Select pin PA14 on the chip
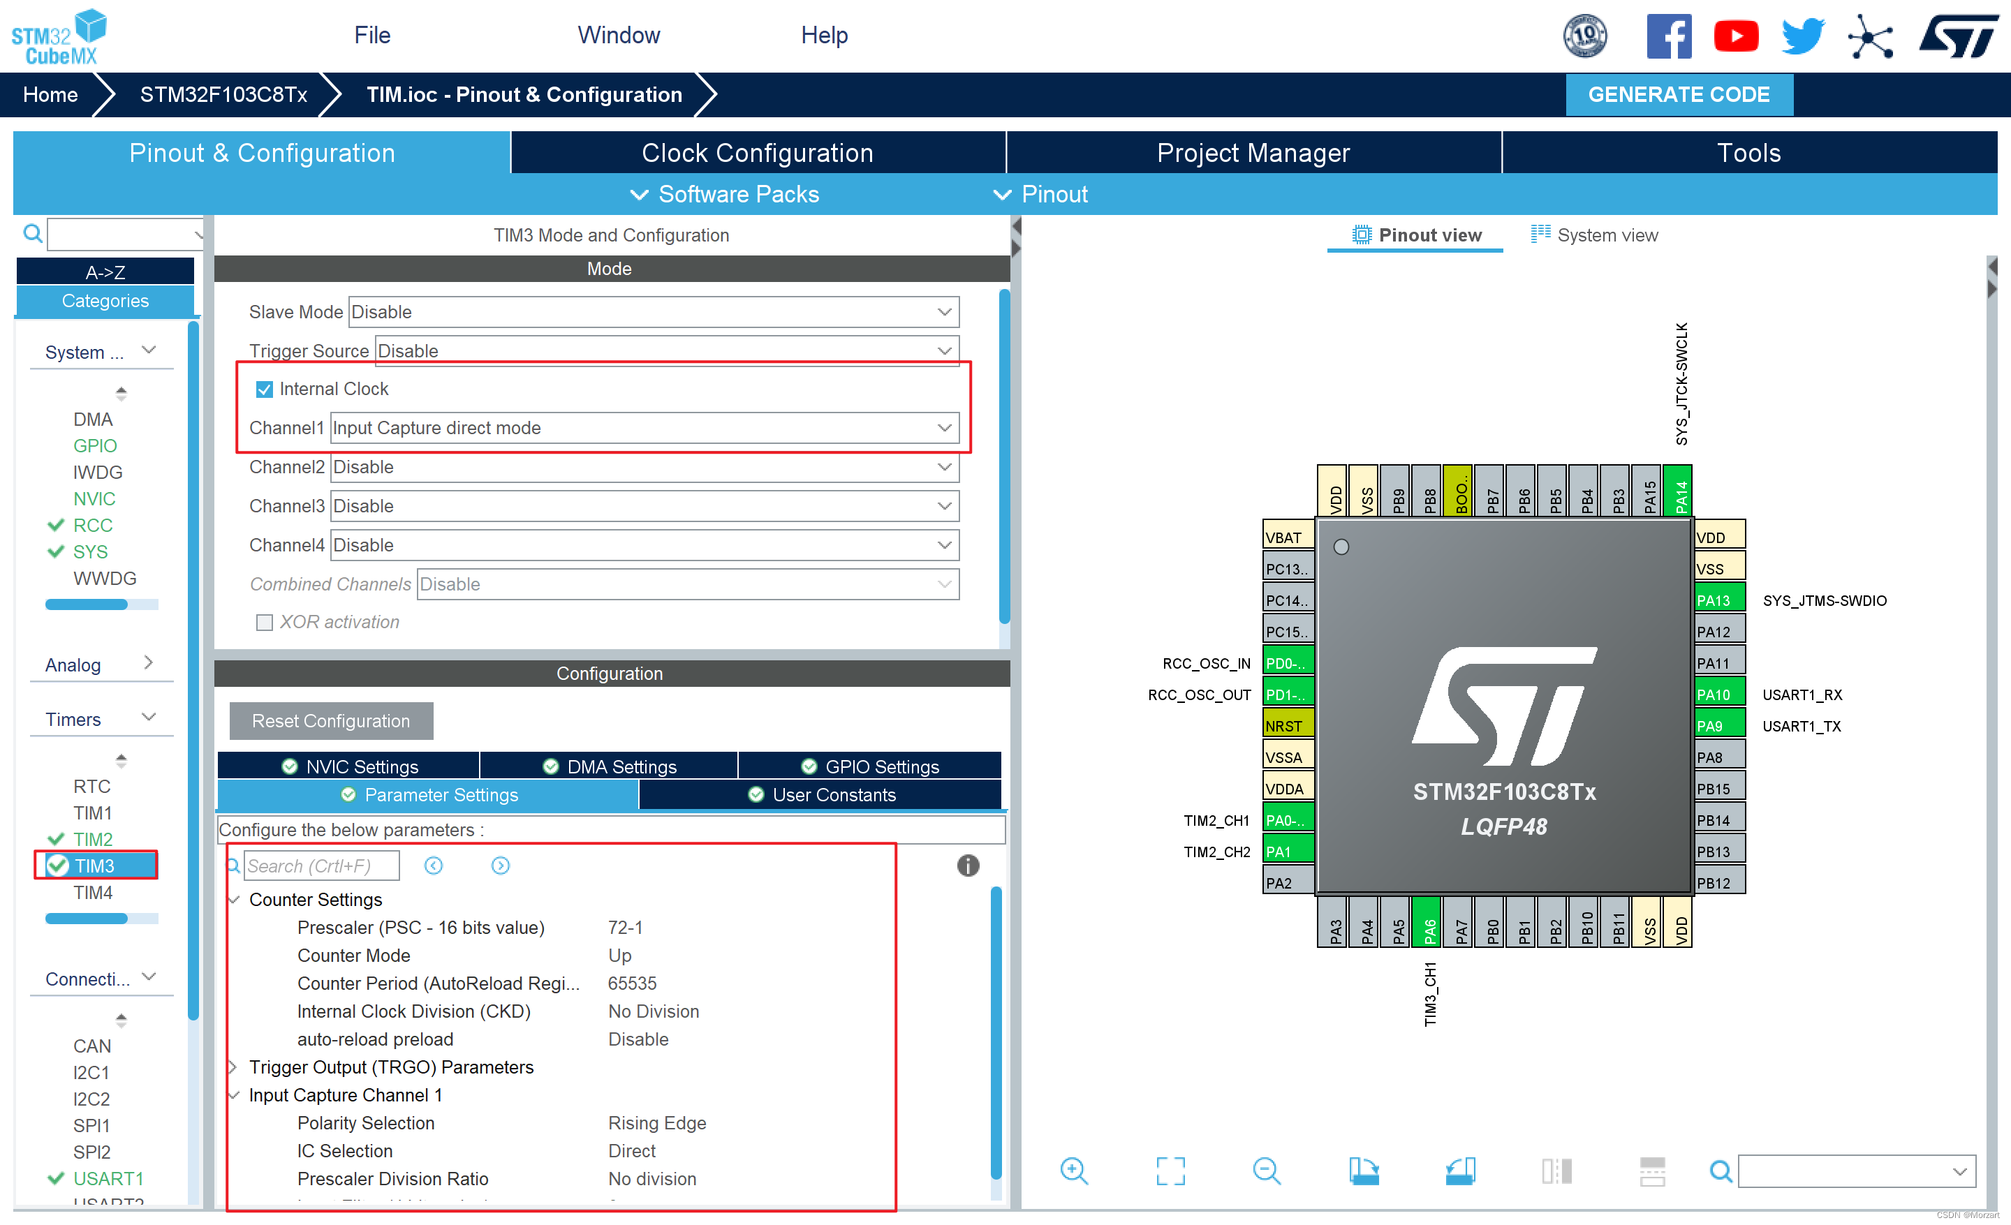The height and width of the screenshot is (1225, 2011). click(1679, 491)
